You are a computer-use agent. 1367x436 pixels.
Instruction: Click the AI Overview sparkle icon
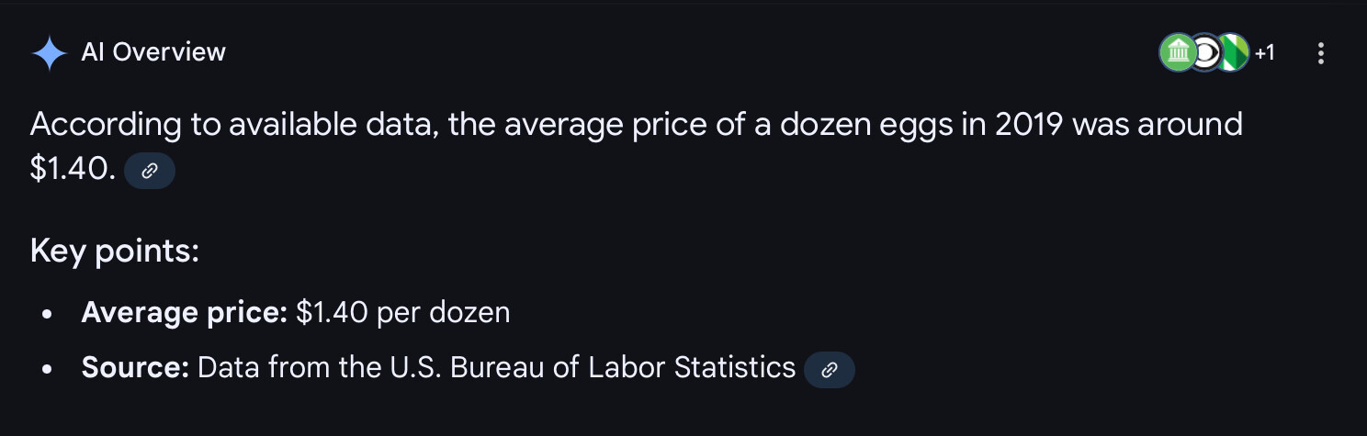(x=49, y=53)
